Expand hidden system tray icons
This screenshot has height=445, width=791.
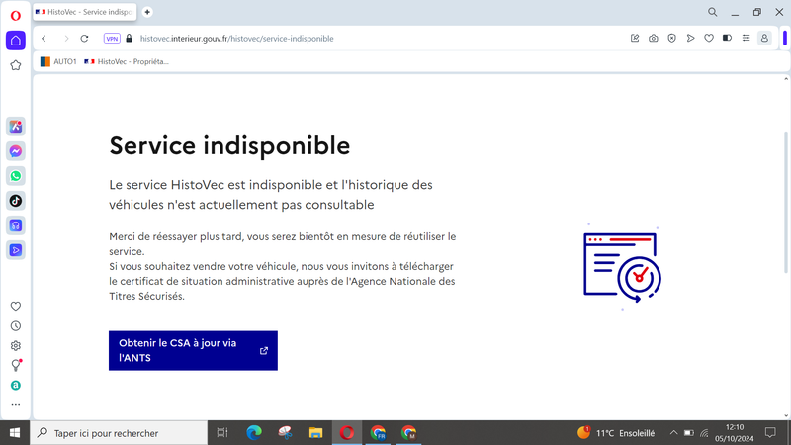click(673, 433)
